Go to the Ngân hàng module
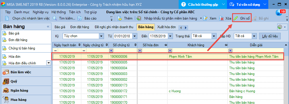 coord(26,90)
